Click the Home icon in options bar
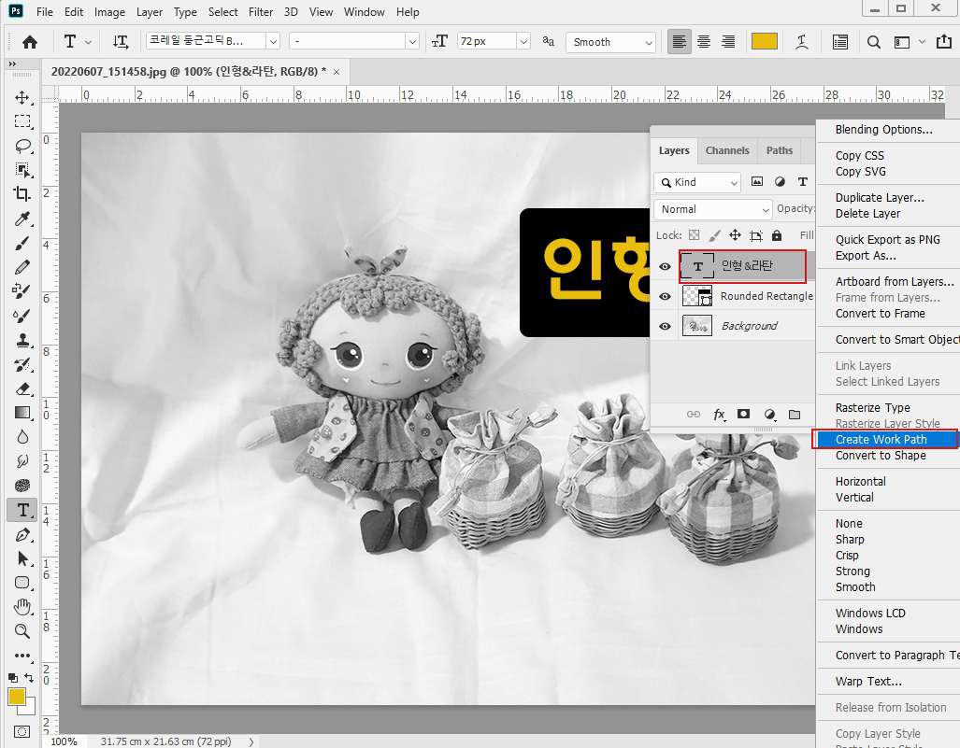The width and height of the screenshot is (960, 748). pyautogui.click(x=29, y=42)
